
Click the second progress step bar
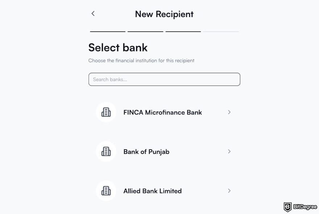point(145,32)
